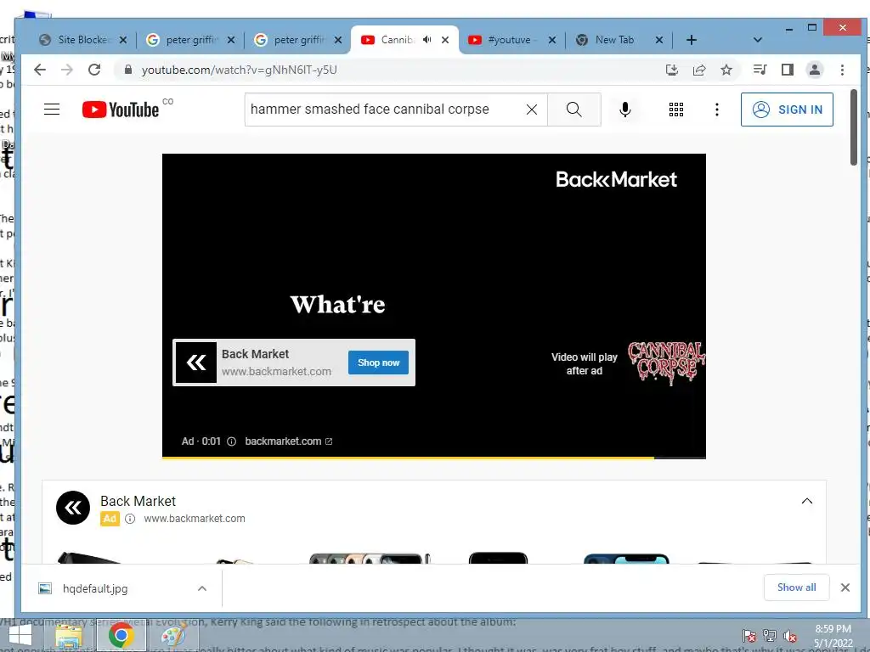Click the ad info icon next to Ad 0:01
Image resolution: width=870 pixels, height=652 pixels.
[x=231, y=441]
